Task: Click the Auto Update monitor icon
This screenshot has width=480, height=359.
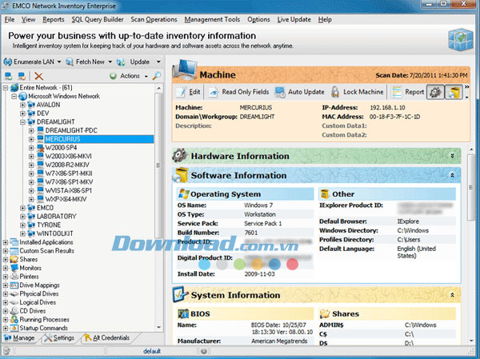Action: coord(280,92)
